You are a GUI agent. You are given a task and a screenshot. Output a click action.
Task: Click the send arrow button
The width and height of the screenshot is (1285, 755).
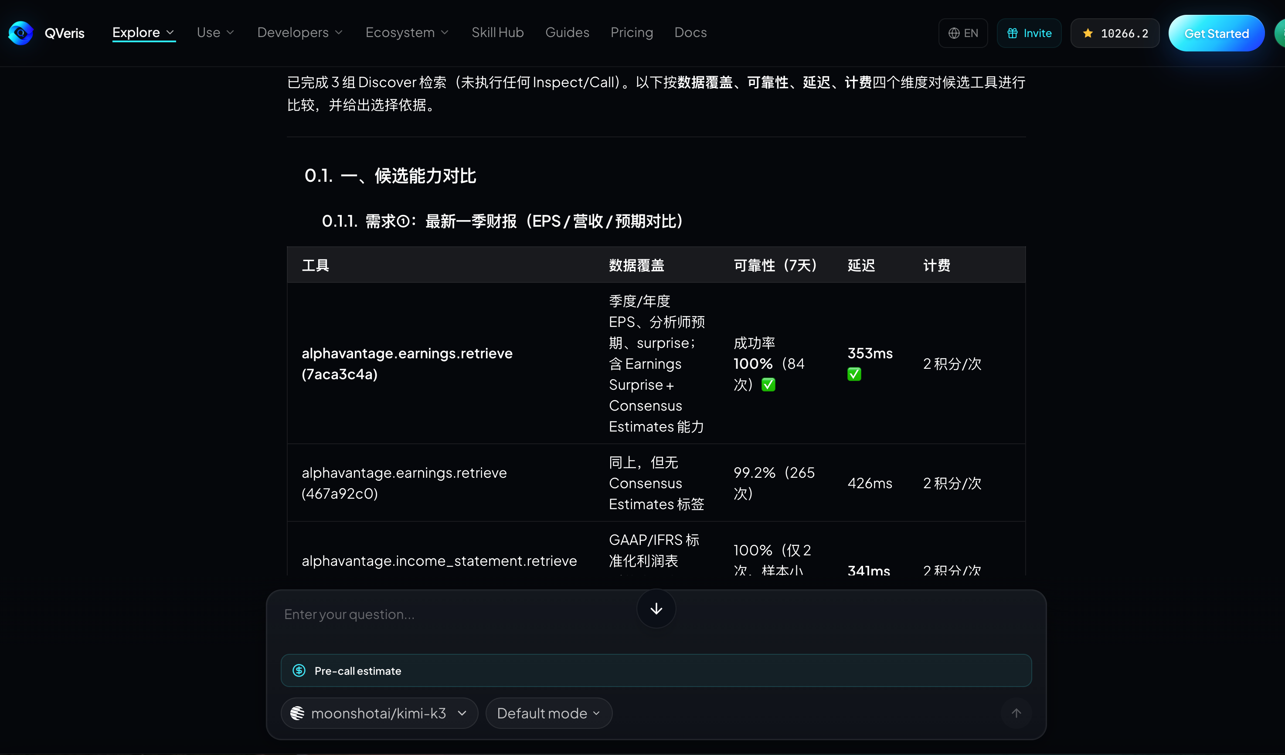pos(1016,713)
